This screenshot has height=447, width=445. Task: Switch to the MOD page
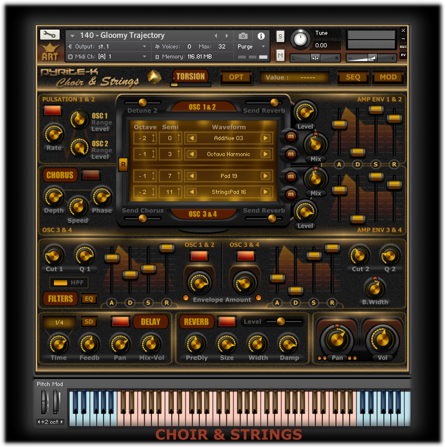pos(388,77)
